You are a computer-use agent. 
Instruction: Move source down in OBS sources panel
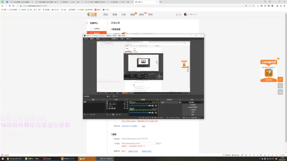pos(120,114)
